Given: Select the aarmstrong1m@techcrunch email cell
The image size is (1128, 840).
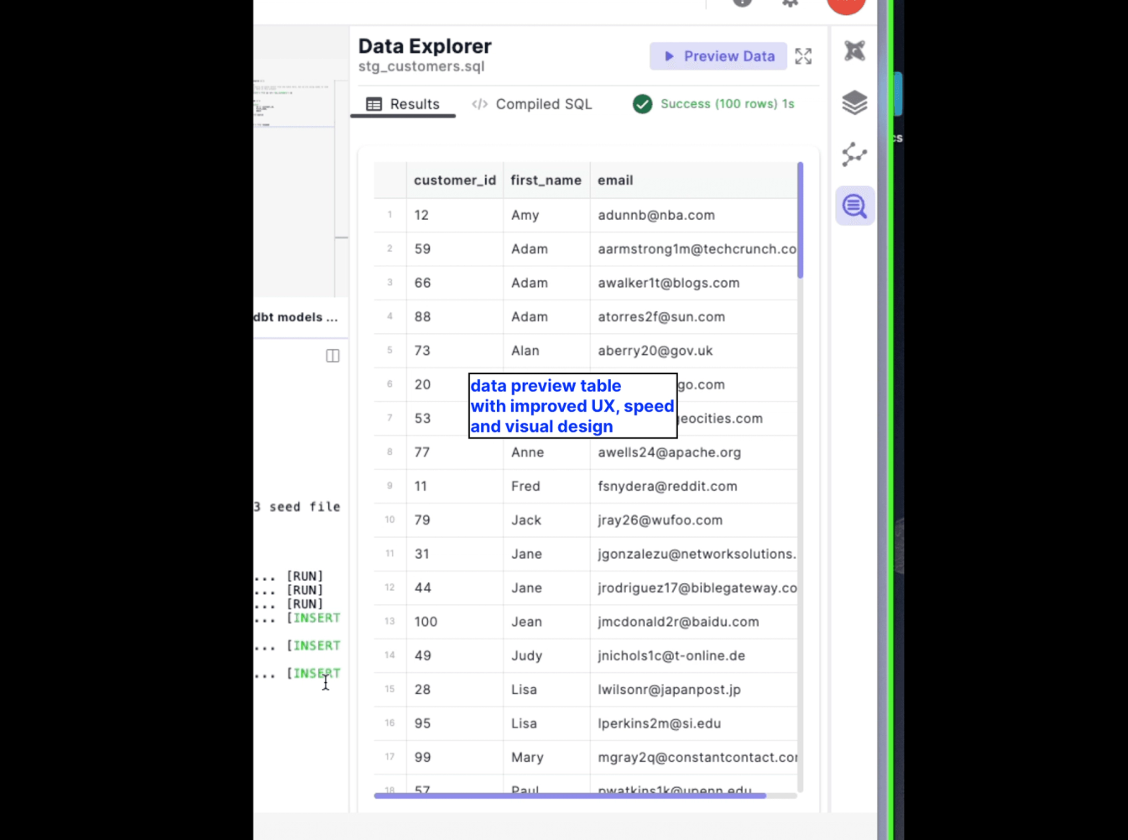Looking at the screenshot, I should [693, 249].
